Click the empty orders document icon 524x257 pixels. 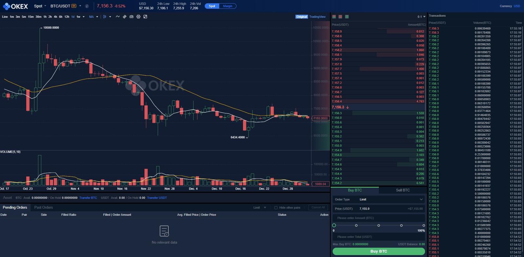pyautogui.click(x=164, y=231)
